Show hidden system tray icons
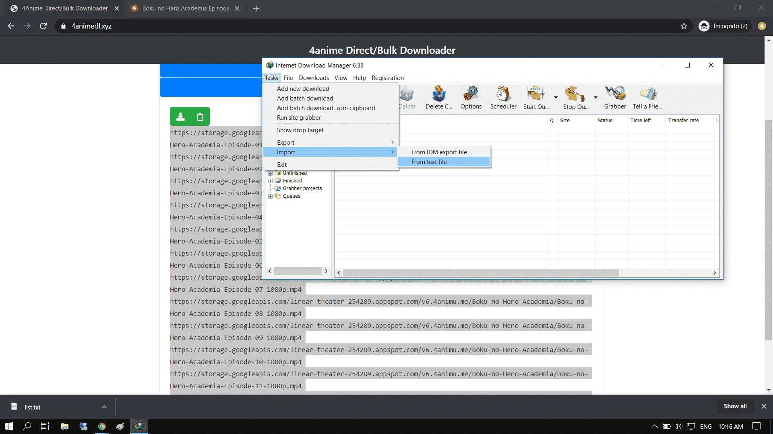This screenshot has height=434, width=773. 654,426
